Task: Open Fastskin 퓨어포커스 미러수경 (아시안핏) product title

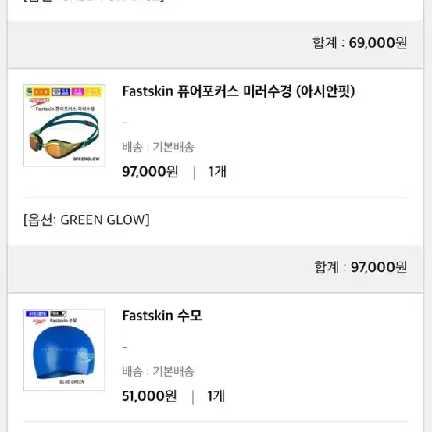Action: (x=238, y=91)
